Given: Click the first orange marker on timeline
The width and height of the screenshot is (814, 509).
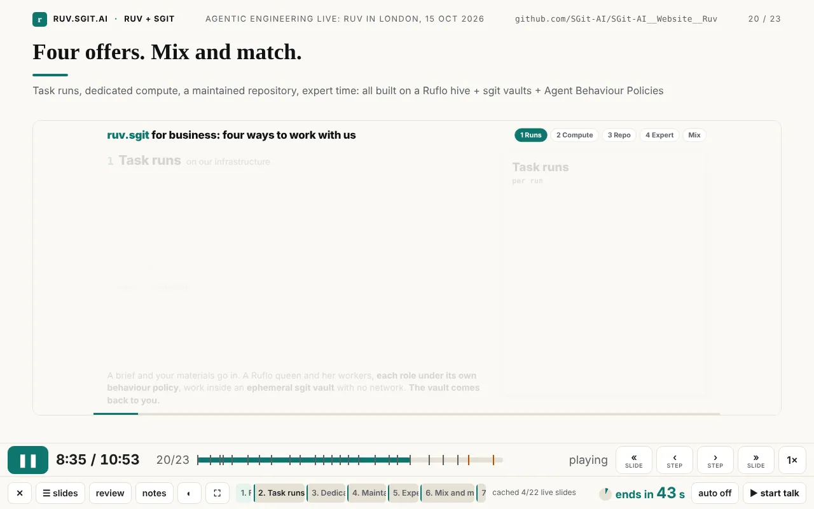Looking at the screenshot, I should pos(469,460).
